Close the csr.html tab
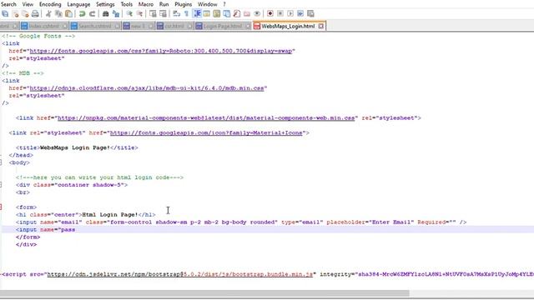534x300 pixels. tap(189, 26)
